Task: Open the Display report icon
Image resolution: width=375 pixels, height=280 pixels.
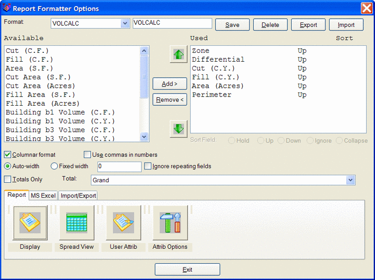Action: tap(30, 223)
